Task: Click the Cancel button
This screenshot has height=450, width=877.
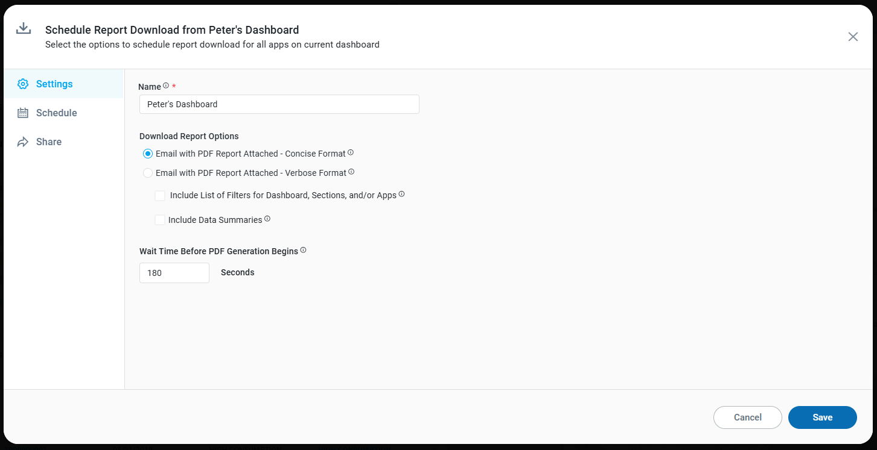Action: click(x=747, y=417)
